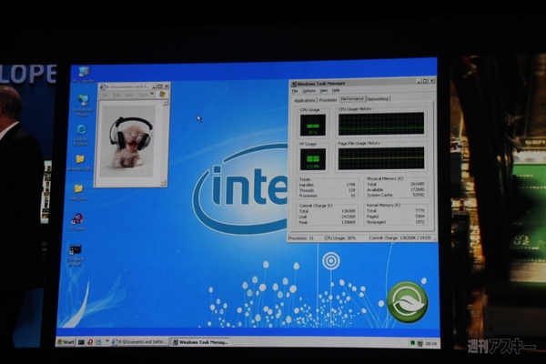Open the Options menu in Task Manager
Screen dimensions: 546x364
click(x=308, y=91)
